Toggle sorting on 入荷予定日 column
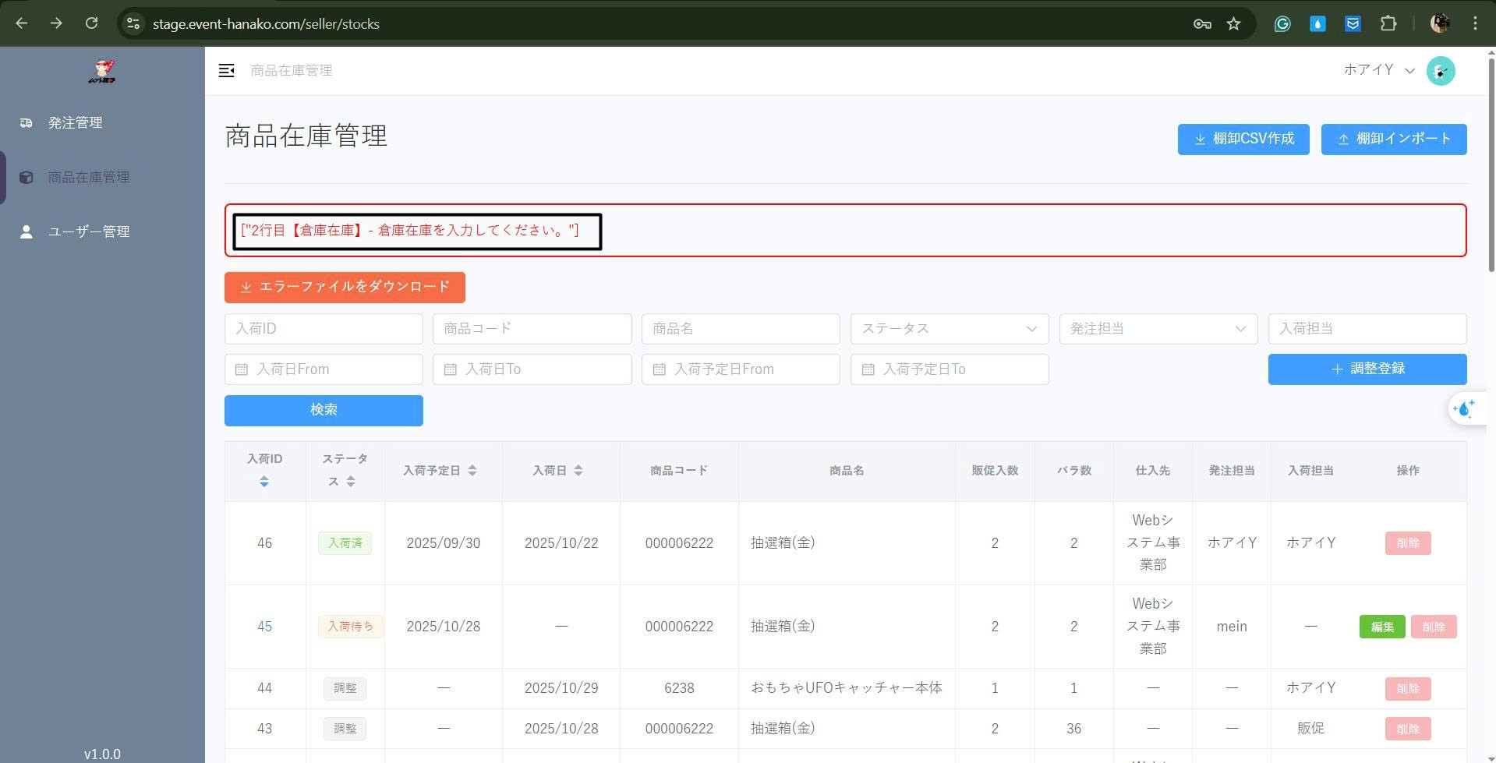1496x763 pixels. 472,471
